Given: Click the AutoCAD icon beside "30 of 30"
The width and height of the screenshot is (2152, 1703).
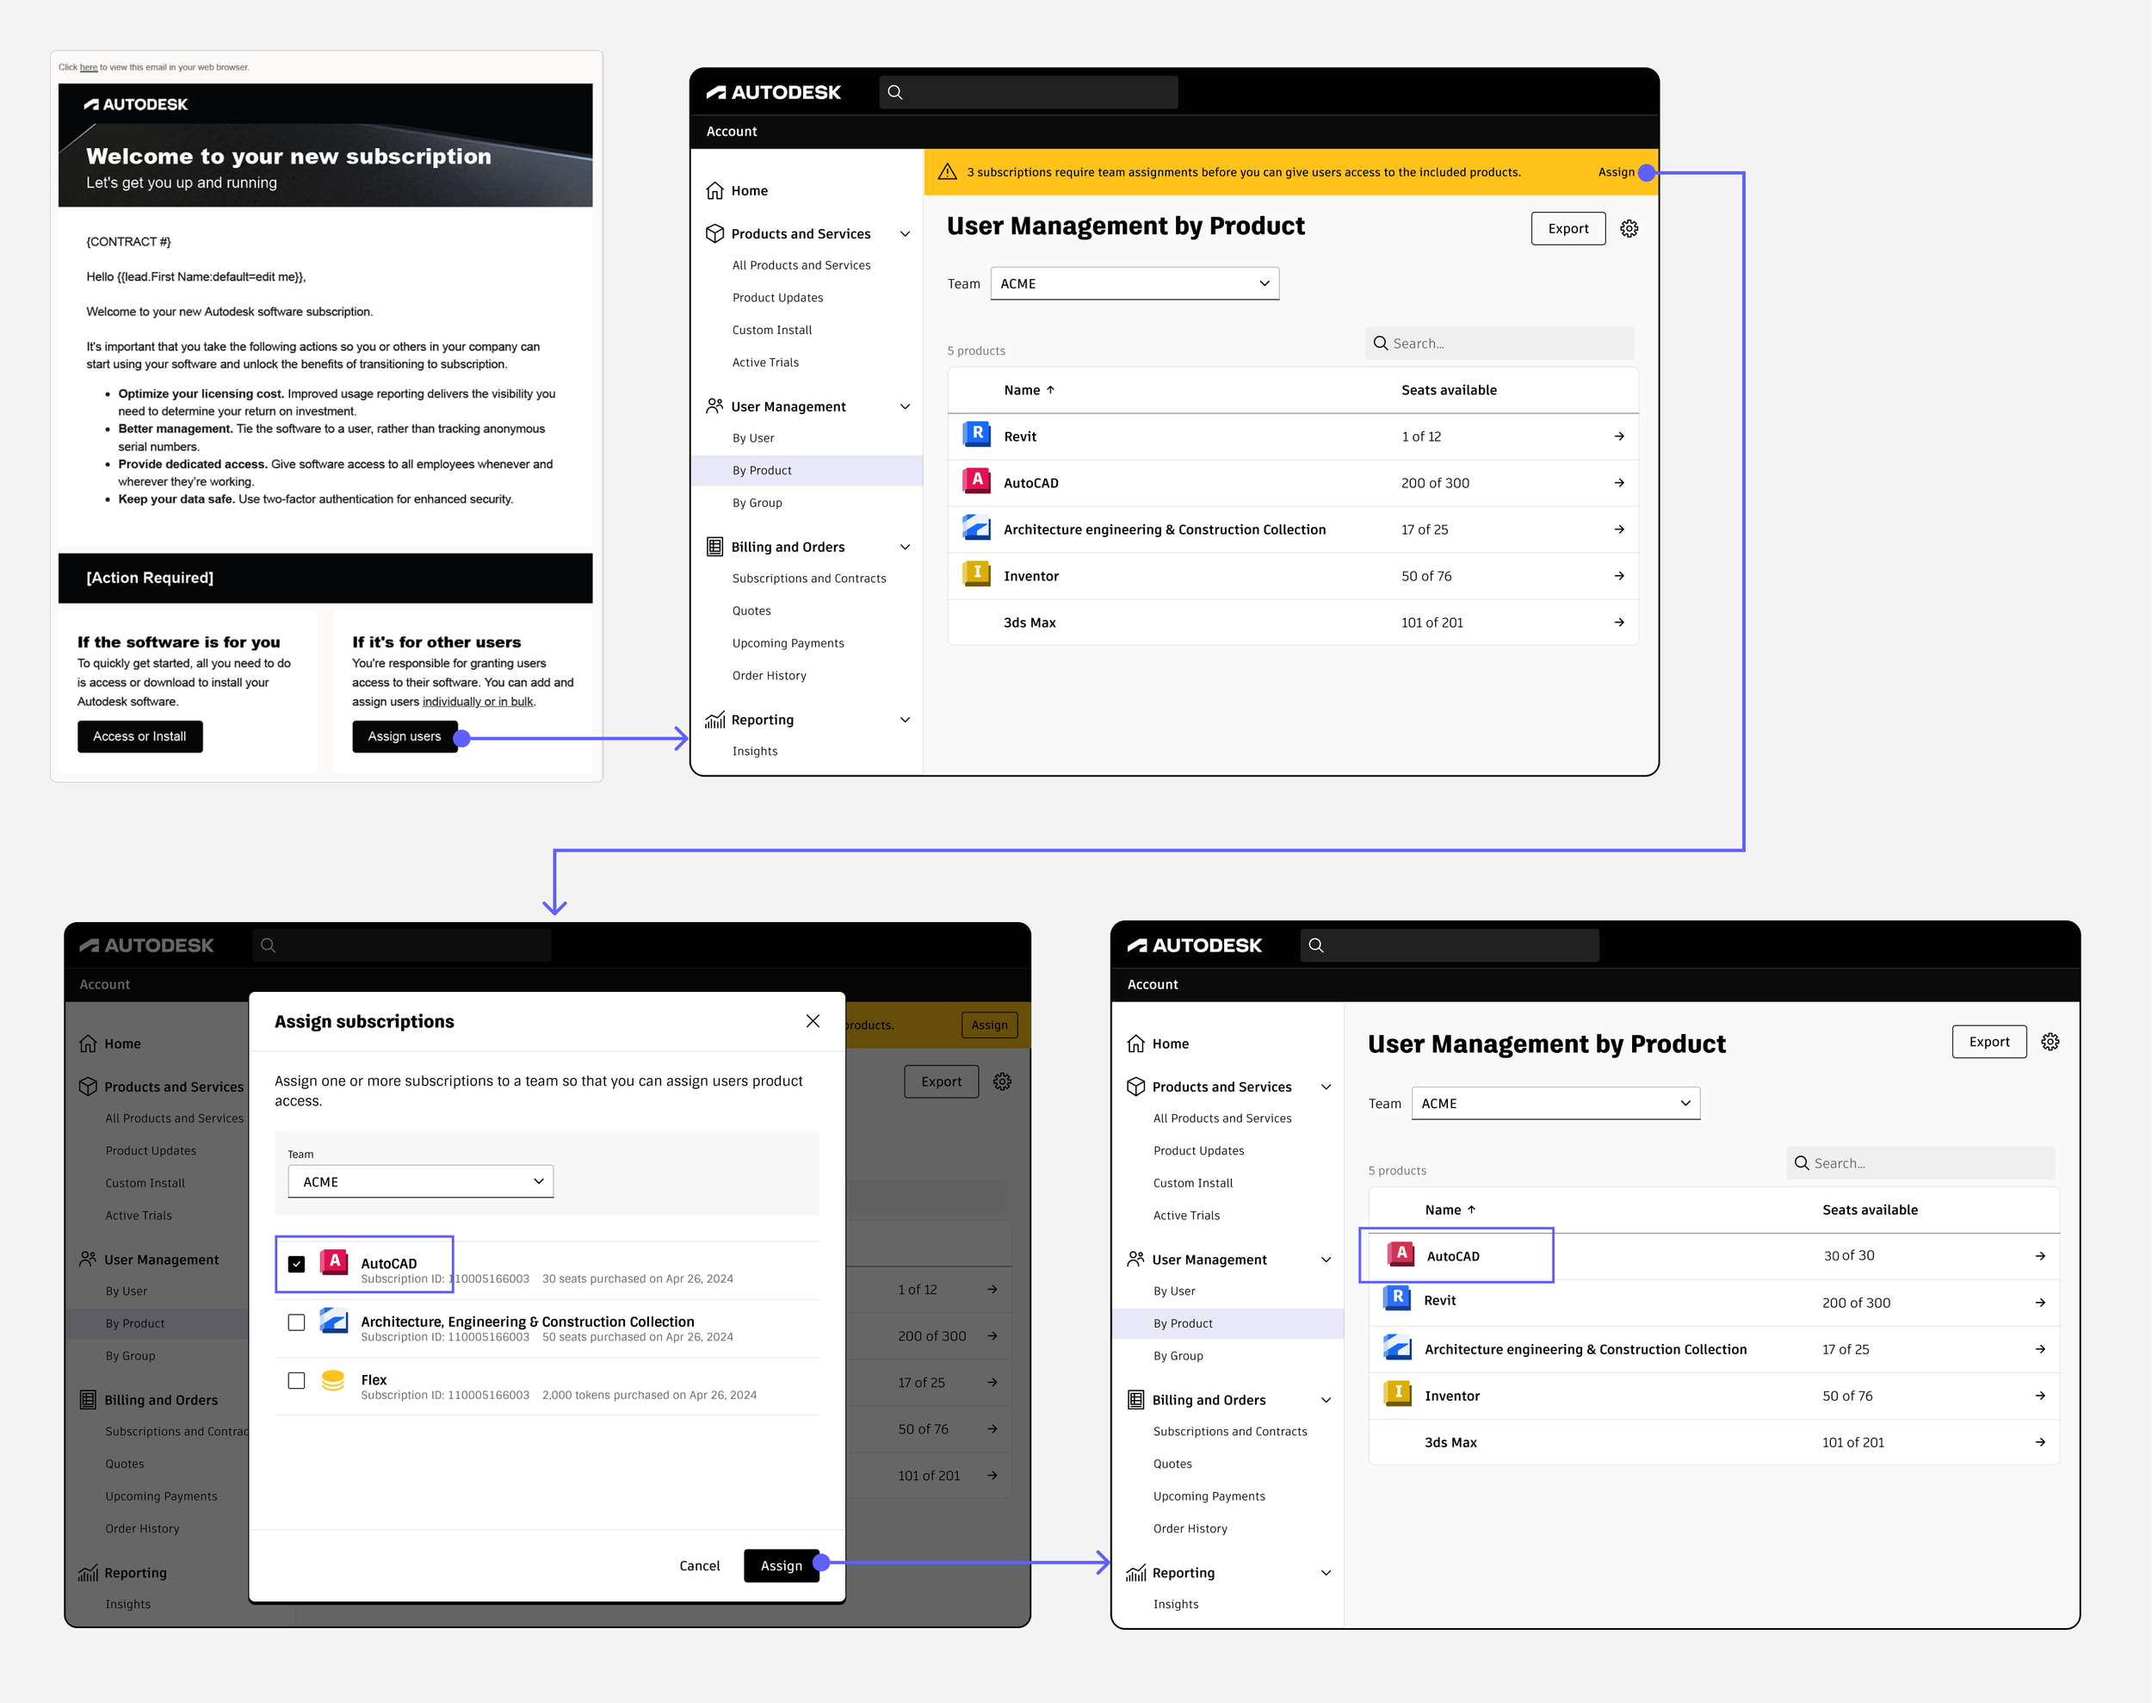Looking at the screenshot, I should pos(1401,1254).
